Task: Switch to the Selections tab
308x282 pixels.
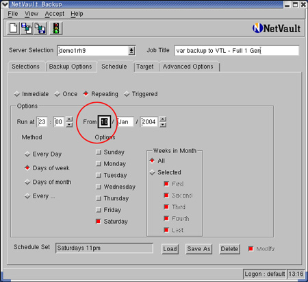Action: pos(25,67)
